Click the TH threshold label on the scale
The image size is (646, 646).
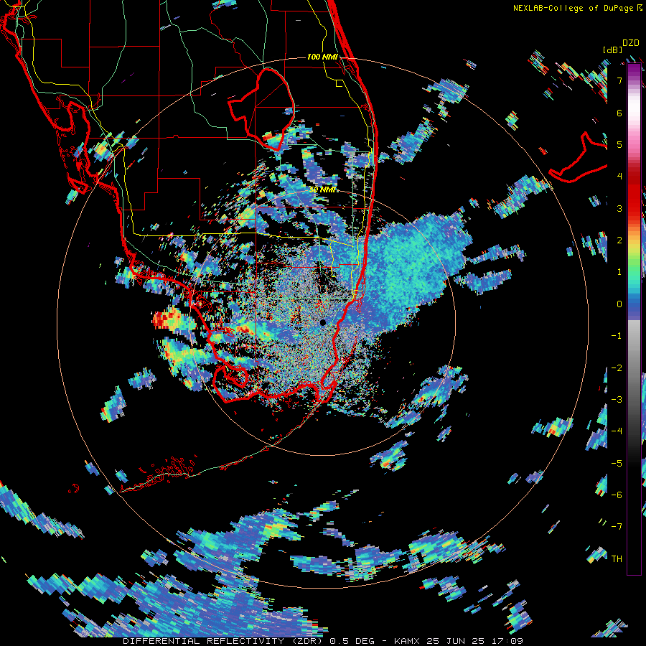[x=617, y=558]
